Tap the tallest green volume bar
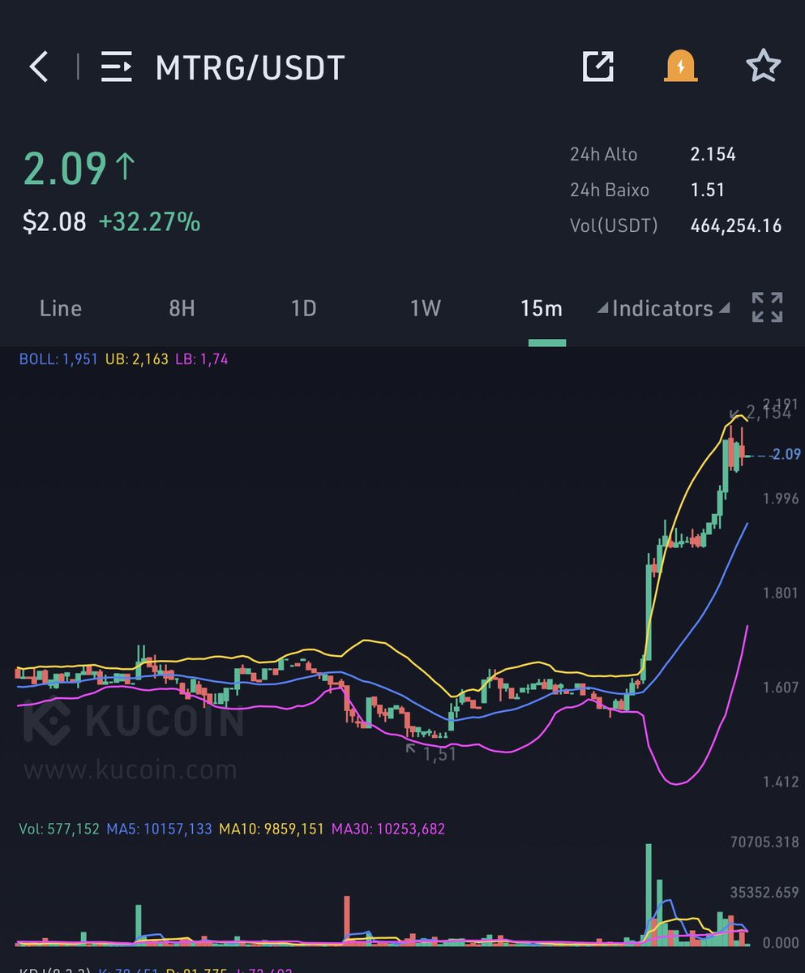805x973 pixels. (x=649, y=894)
